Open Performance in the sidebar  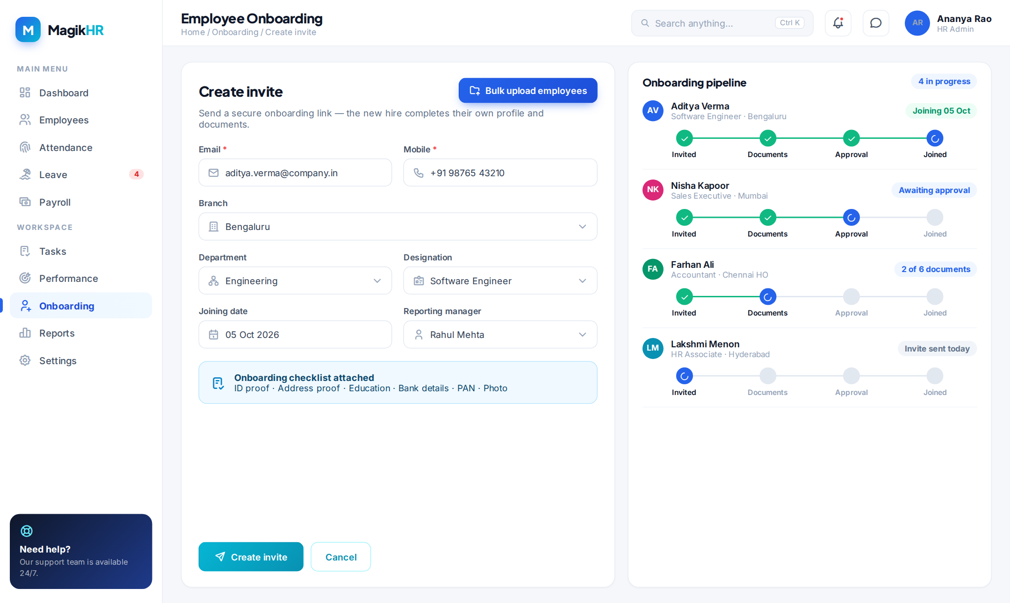[x=81, y=279]
